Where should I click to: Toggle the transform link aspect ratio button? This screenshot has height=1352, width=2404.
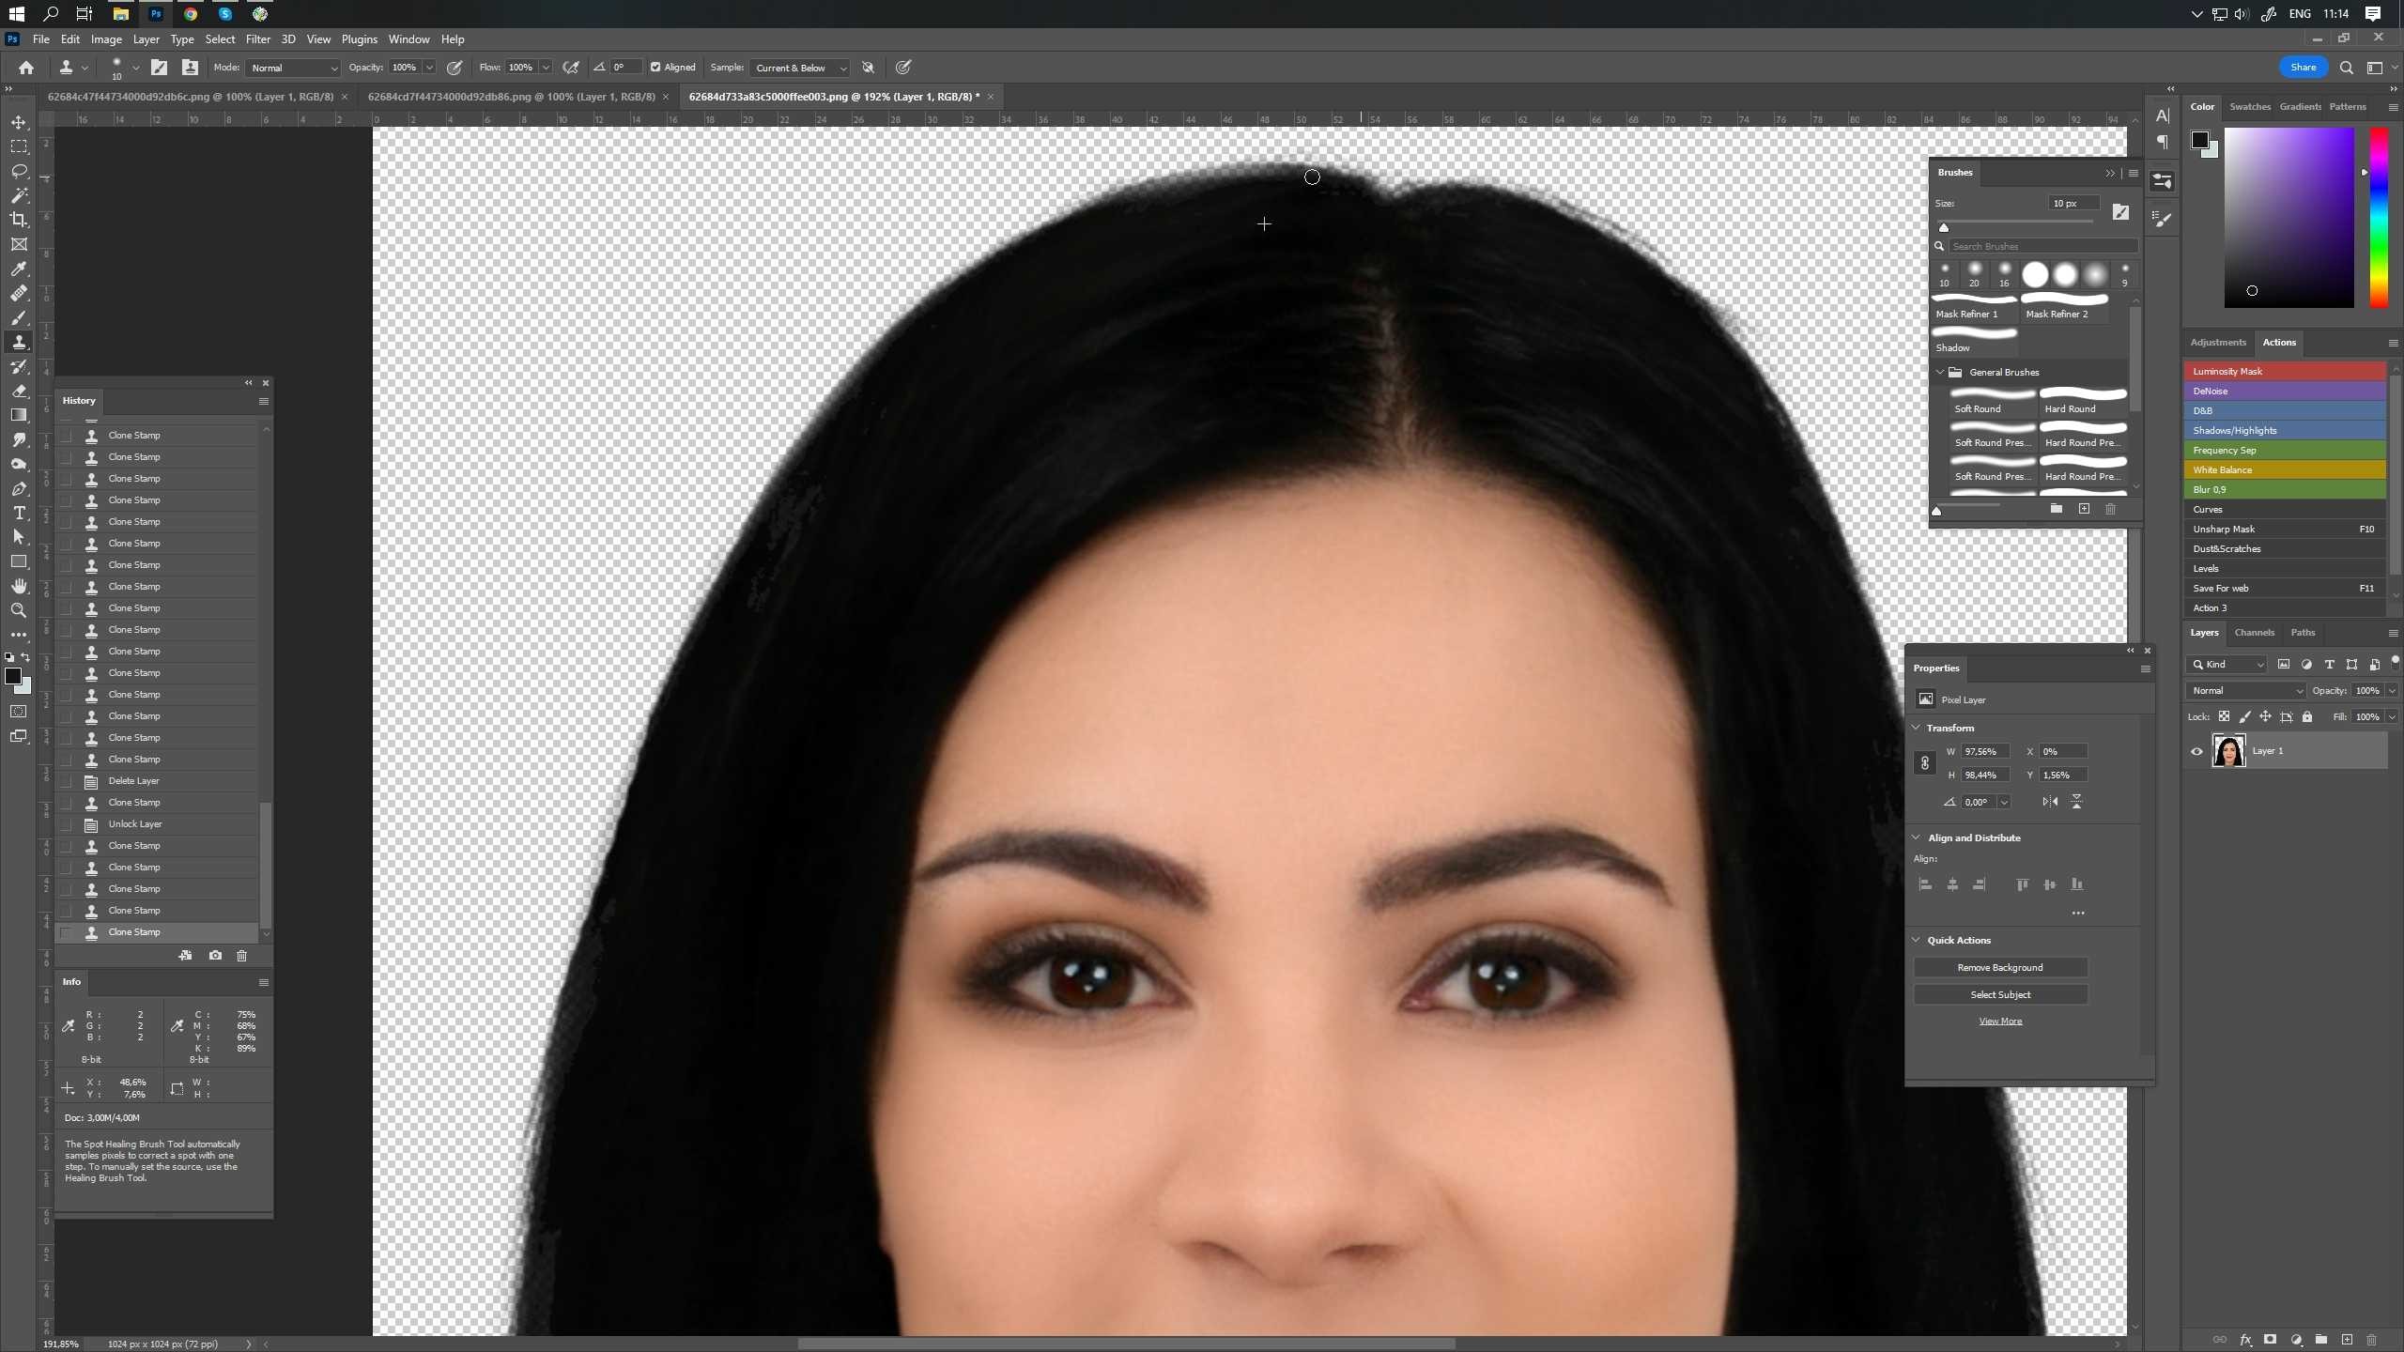(1924, 763)
